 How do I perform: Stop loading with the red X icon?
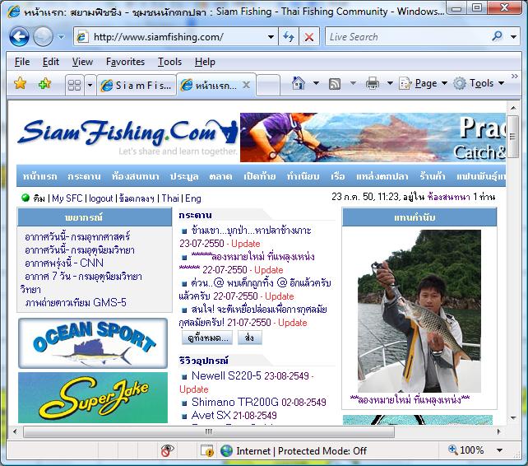308,37
